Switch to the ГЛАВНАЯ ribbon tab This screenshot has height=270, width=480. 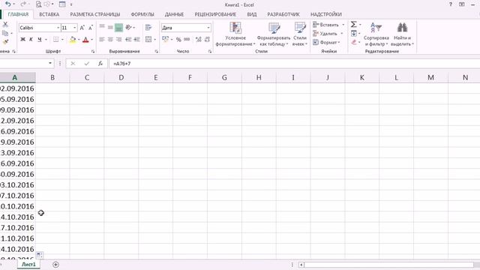coord(18,14)
